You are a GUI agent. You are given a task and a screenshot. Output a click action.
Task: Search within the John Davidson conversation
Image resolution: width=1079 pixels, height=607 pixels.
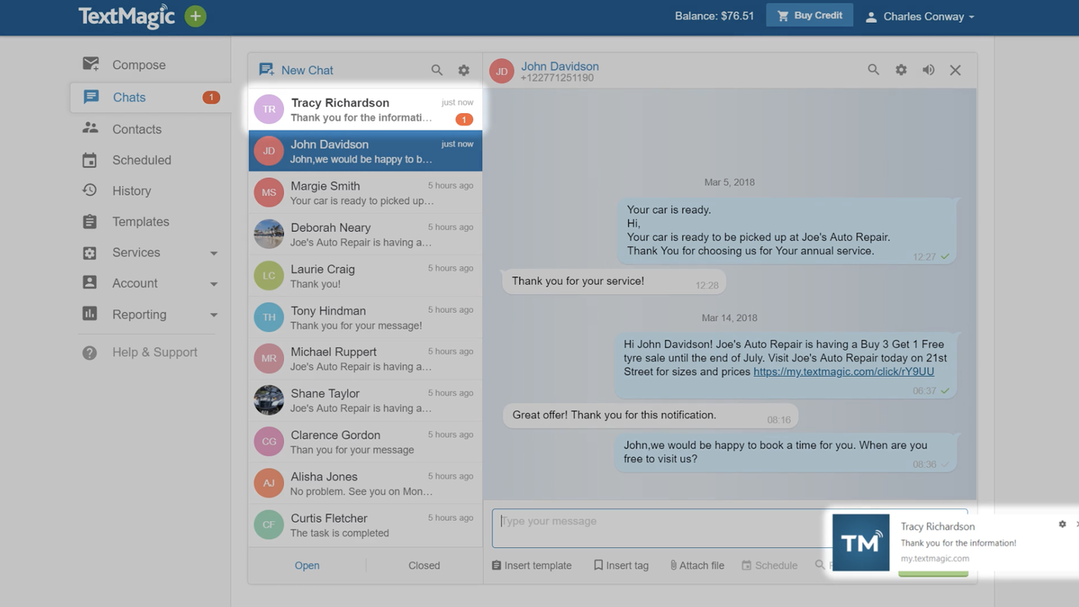pos(873,70)
